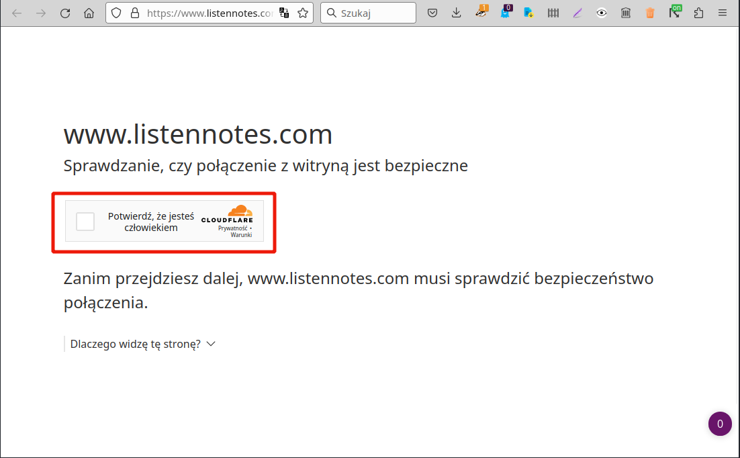
Task: Open Cloudflare 'Warunki' link
Action: (241, 235)
